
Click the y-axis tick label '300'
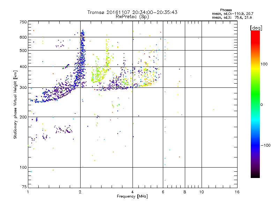(x=23, y=88)
